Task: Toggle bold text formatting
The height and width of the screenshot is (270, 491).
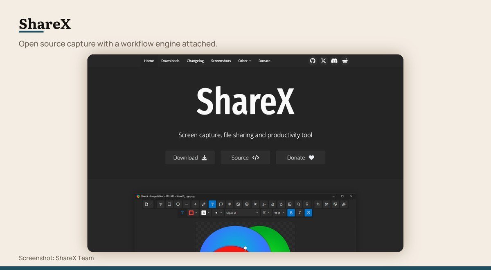Action: [x=291, y=213]
